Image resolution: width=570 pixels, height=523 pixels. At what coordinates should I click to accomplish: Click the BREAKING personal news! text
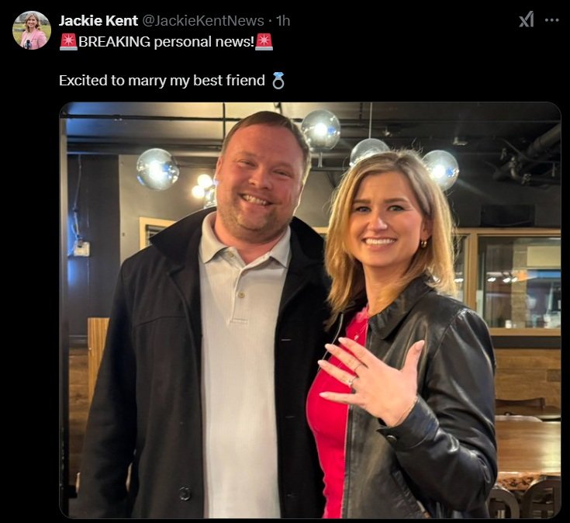pos(166,41)
